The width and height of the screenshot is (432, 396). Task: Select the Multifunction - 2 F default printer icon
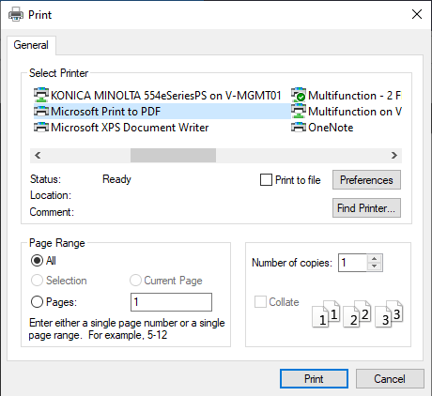[299, 95]
